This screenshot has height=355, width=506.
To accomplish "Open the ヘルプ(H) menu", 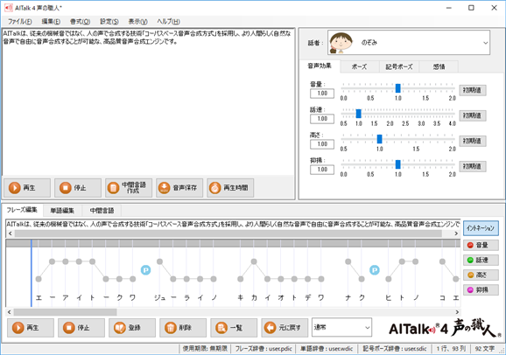I will click(x=168, y=22).
